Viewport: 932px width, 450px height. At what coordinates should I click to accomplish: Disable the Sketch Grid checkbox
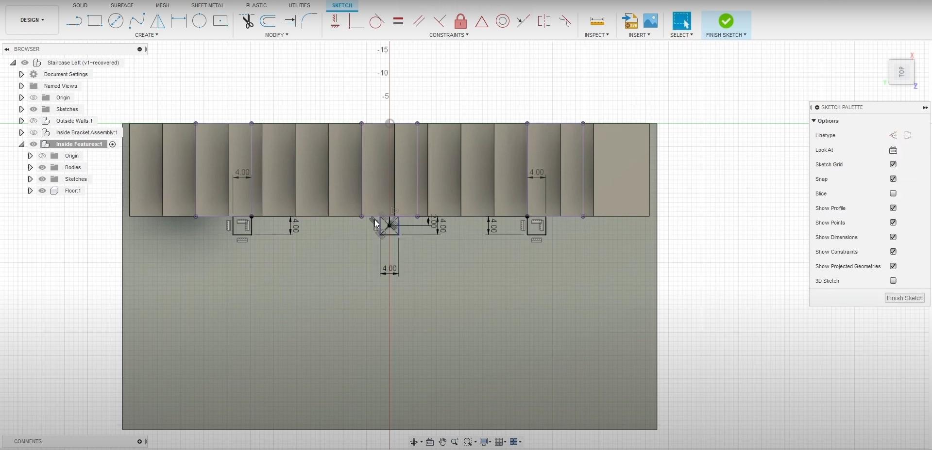893,164
